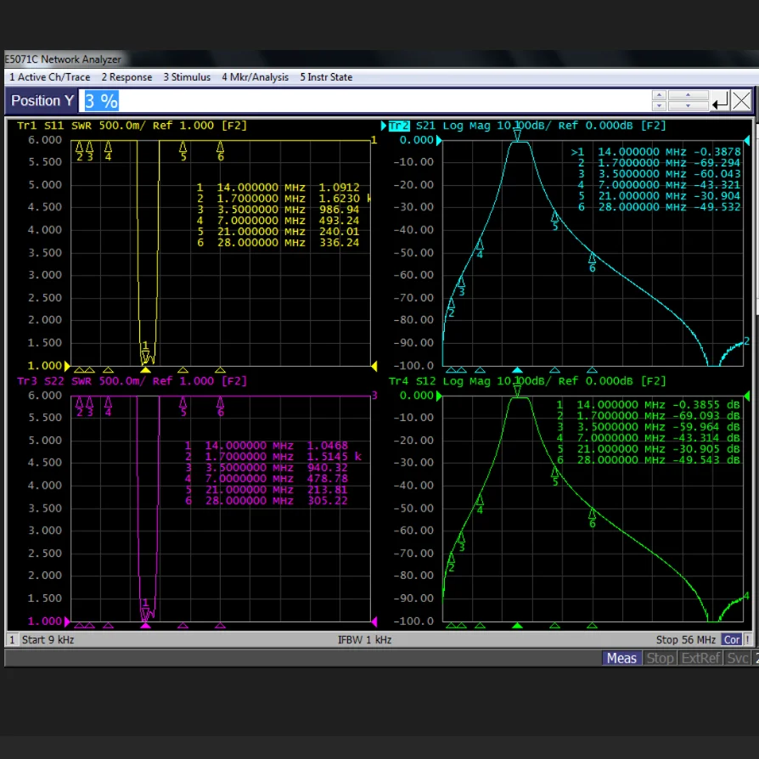Click the Tr3 marker 3 readout 940.32

point(327,468)
